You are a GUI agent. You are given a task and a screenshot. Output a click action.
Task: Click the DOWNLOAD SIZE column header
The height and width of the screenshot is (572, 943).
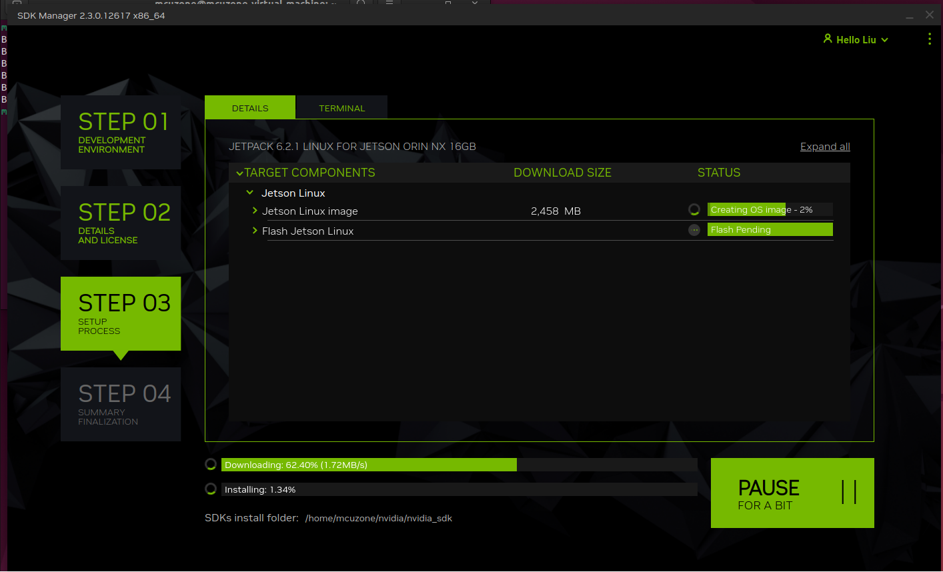562,173
